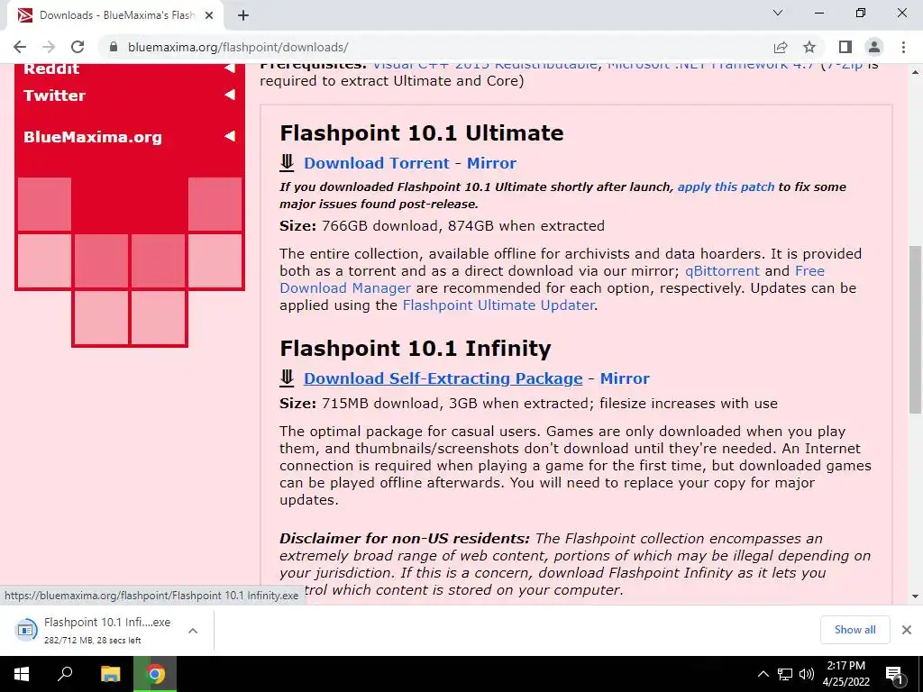Show hidden system tray icons
The image size is (923, 692).
pyautogui.click(x=763, y=674)
